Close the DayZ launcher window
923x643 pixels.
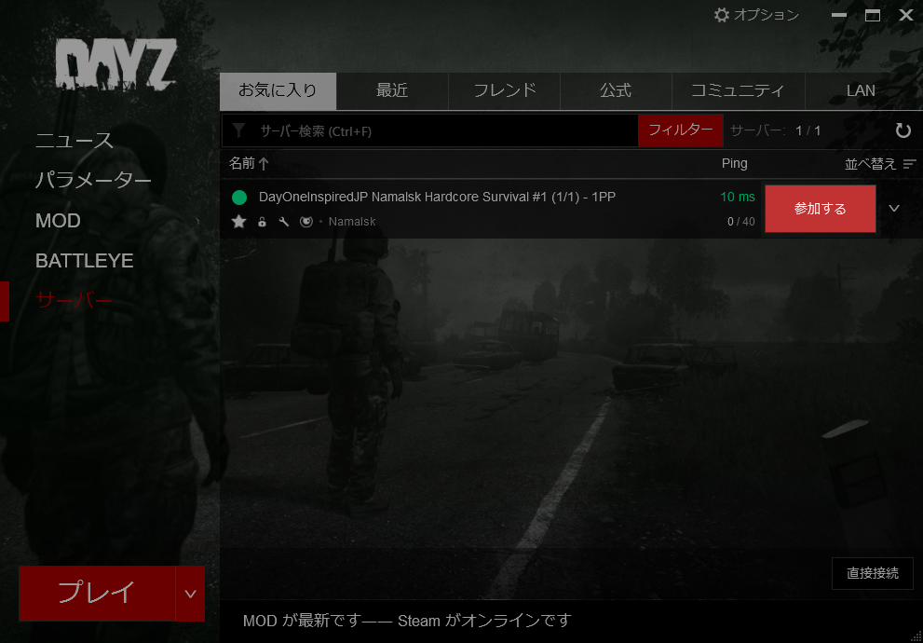pyautogui.click(x=906, y=15)
